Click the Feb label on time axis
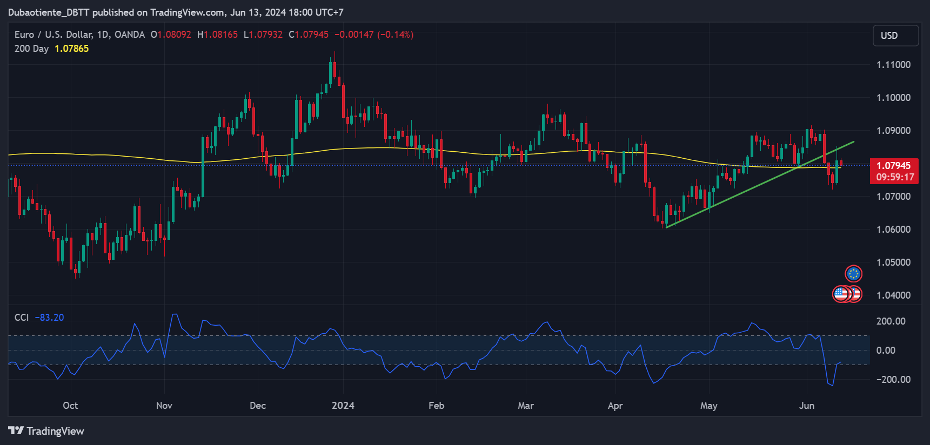 pos(436,406)
